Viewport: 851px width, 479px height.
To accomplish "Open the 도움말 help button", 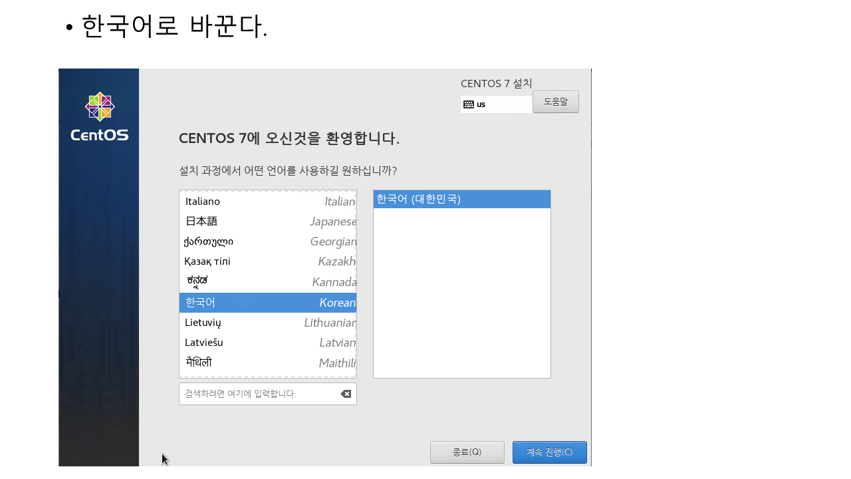I will tap(555, 102).
